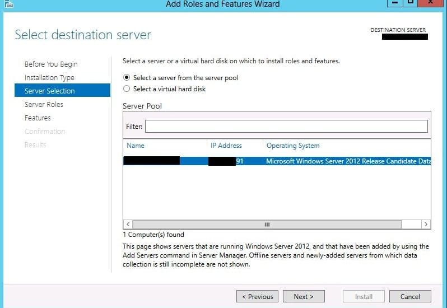Click the horizontal scrollbar thumb

pos(267,224)
